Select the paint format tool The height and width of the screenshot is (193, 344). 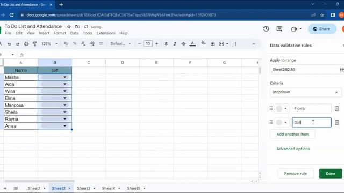coord(34,44)
